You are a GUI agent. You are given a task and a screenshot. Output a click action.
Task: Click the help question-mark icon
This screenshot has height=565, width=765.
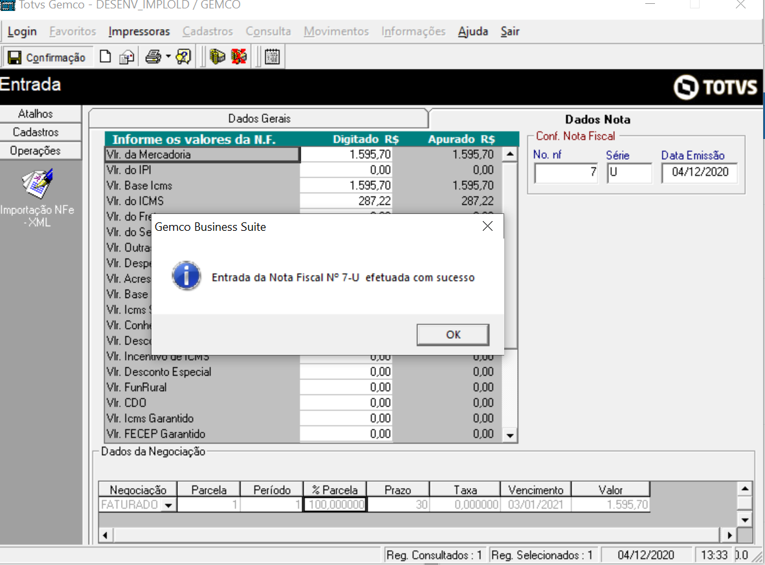[183, 57]
